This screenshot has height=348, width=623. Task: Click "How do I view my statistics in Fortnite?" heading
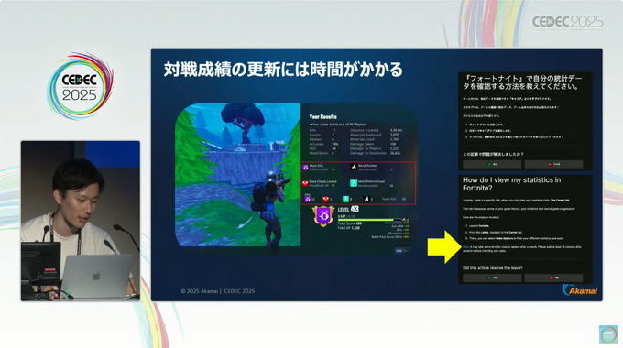tap(512, 184)
